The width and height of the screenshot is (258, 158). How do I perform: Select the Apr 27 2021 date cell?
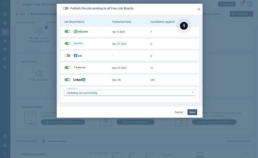119,44
